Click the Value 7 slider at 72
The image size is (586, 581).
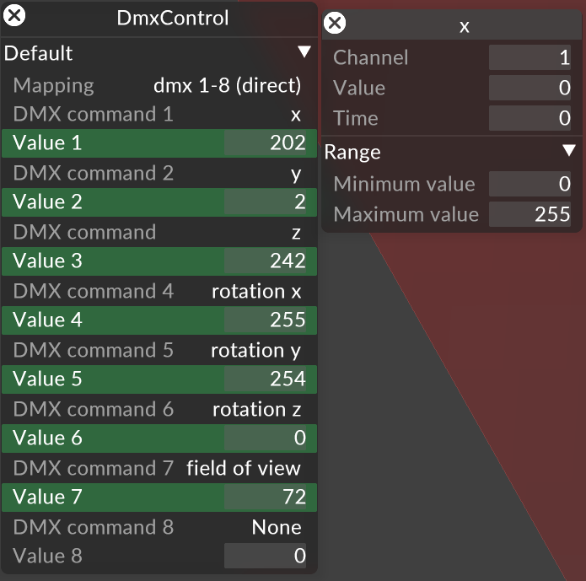[159, 498]
